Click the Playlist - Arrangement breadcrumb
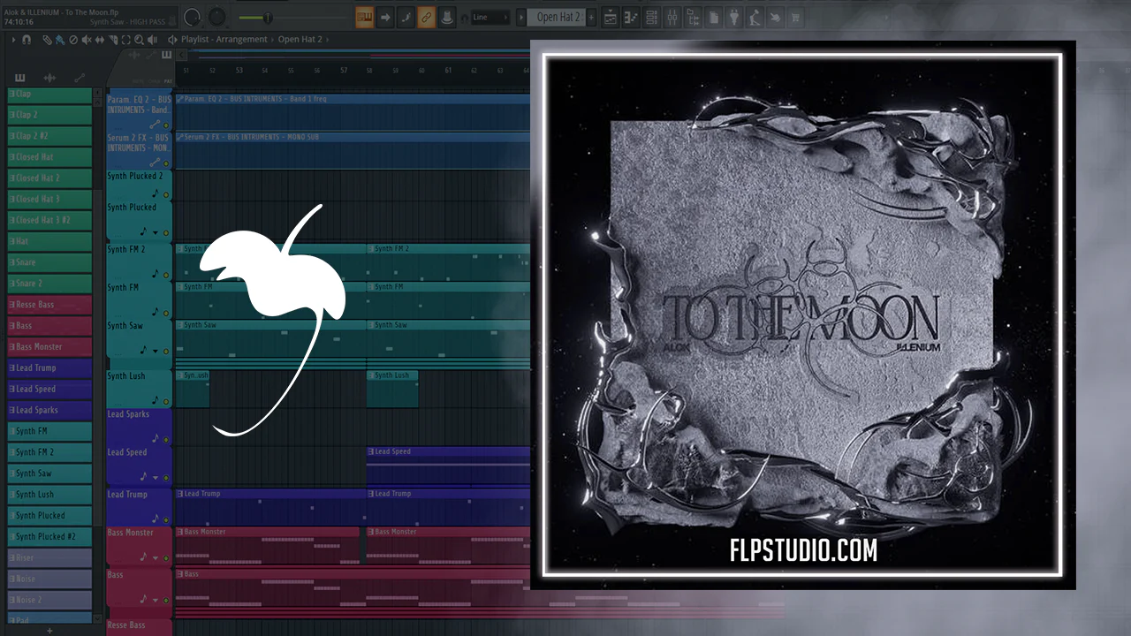The image size is (1131, 636). click(x=224, y=40)
